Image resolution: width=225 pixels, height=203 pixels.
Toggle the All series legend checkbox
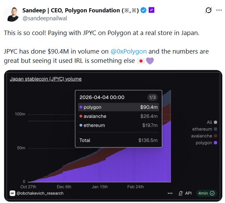[x=215, y=122]
